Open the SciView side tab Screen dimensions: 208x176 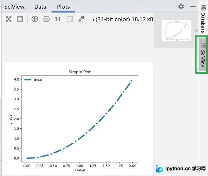pos(203,55)
